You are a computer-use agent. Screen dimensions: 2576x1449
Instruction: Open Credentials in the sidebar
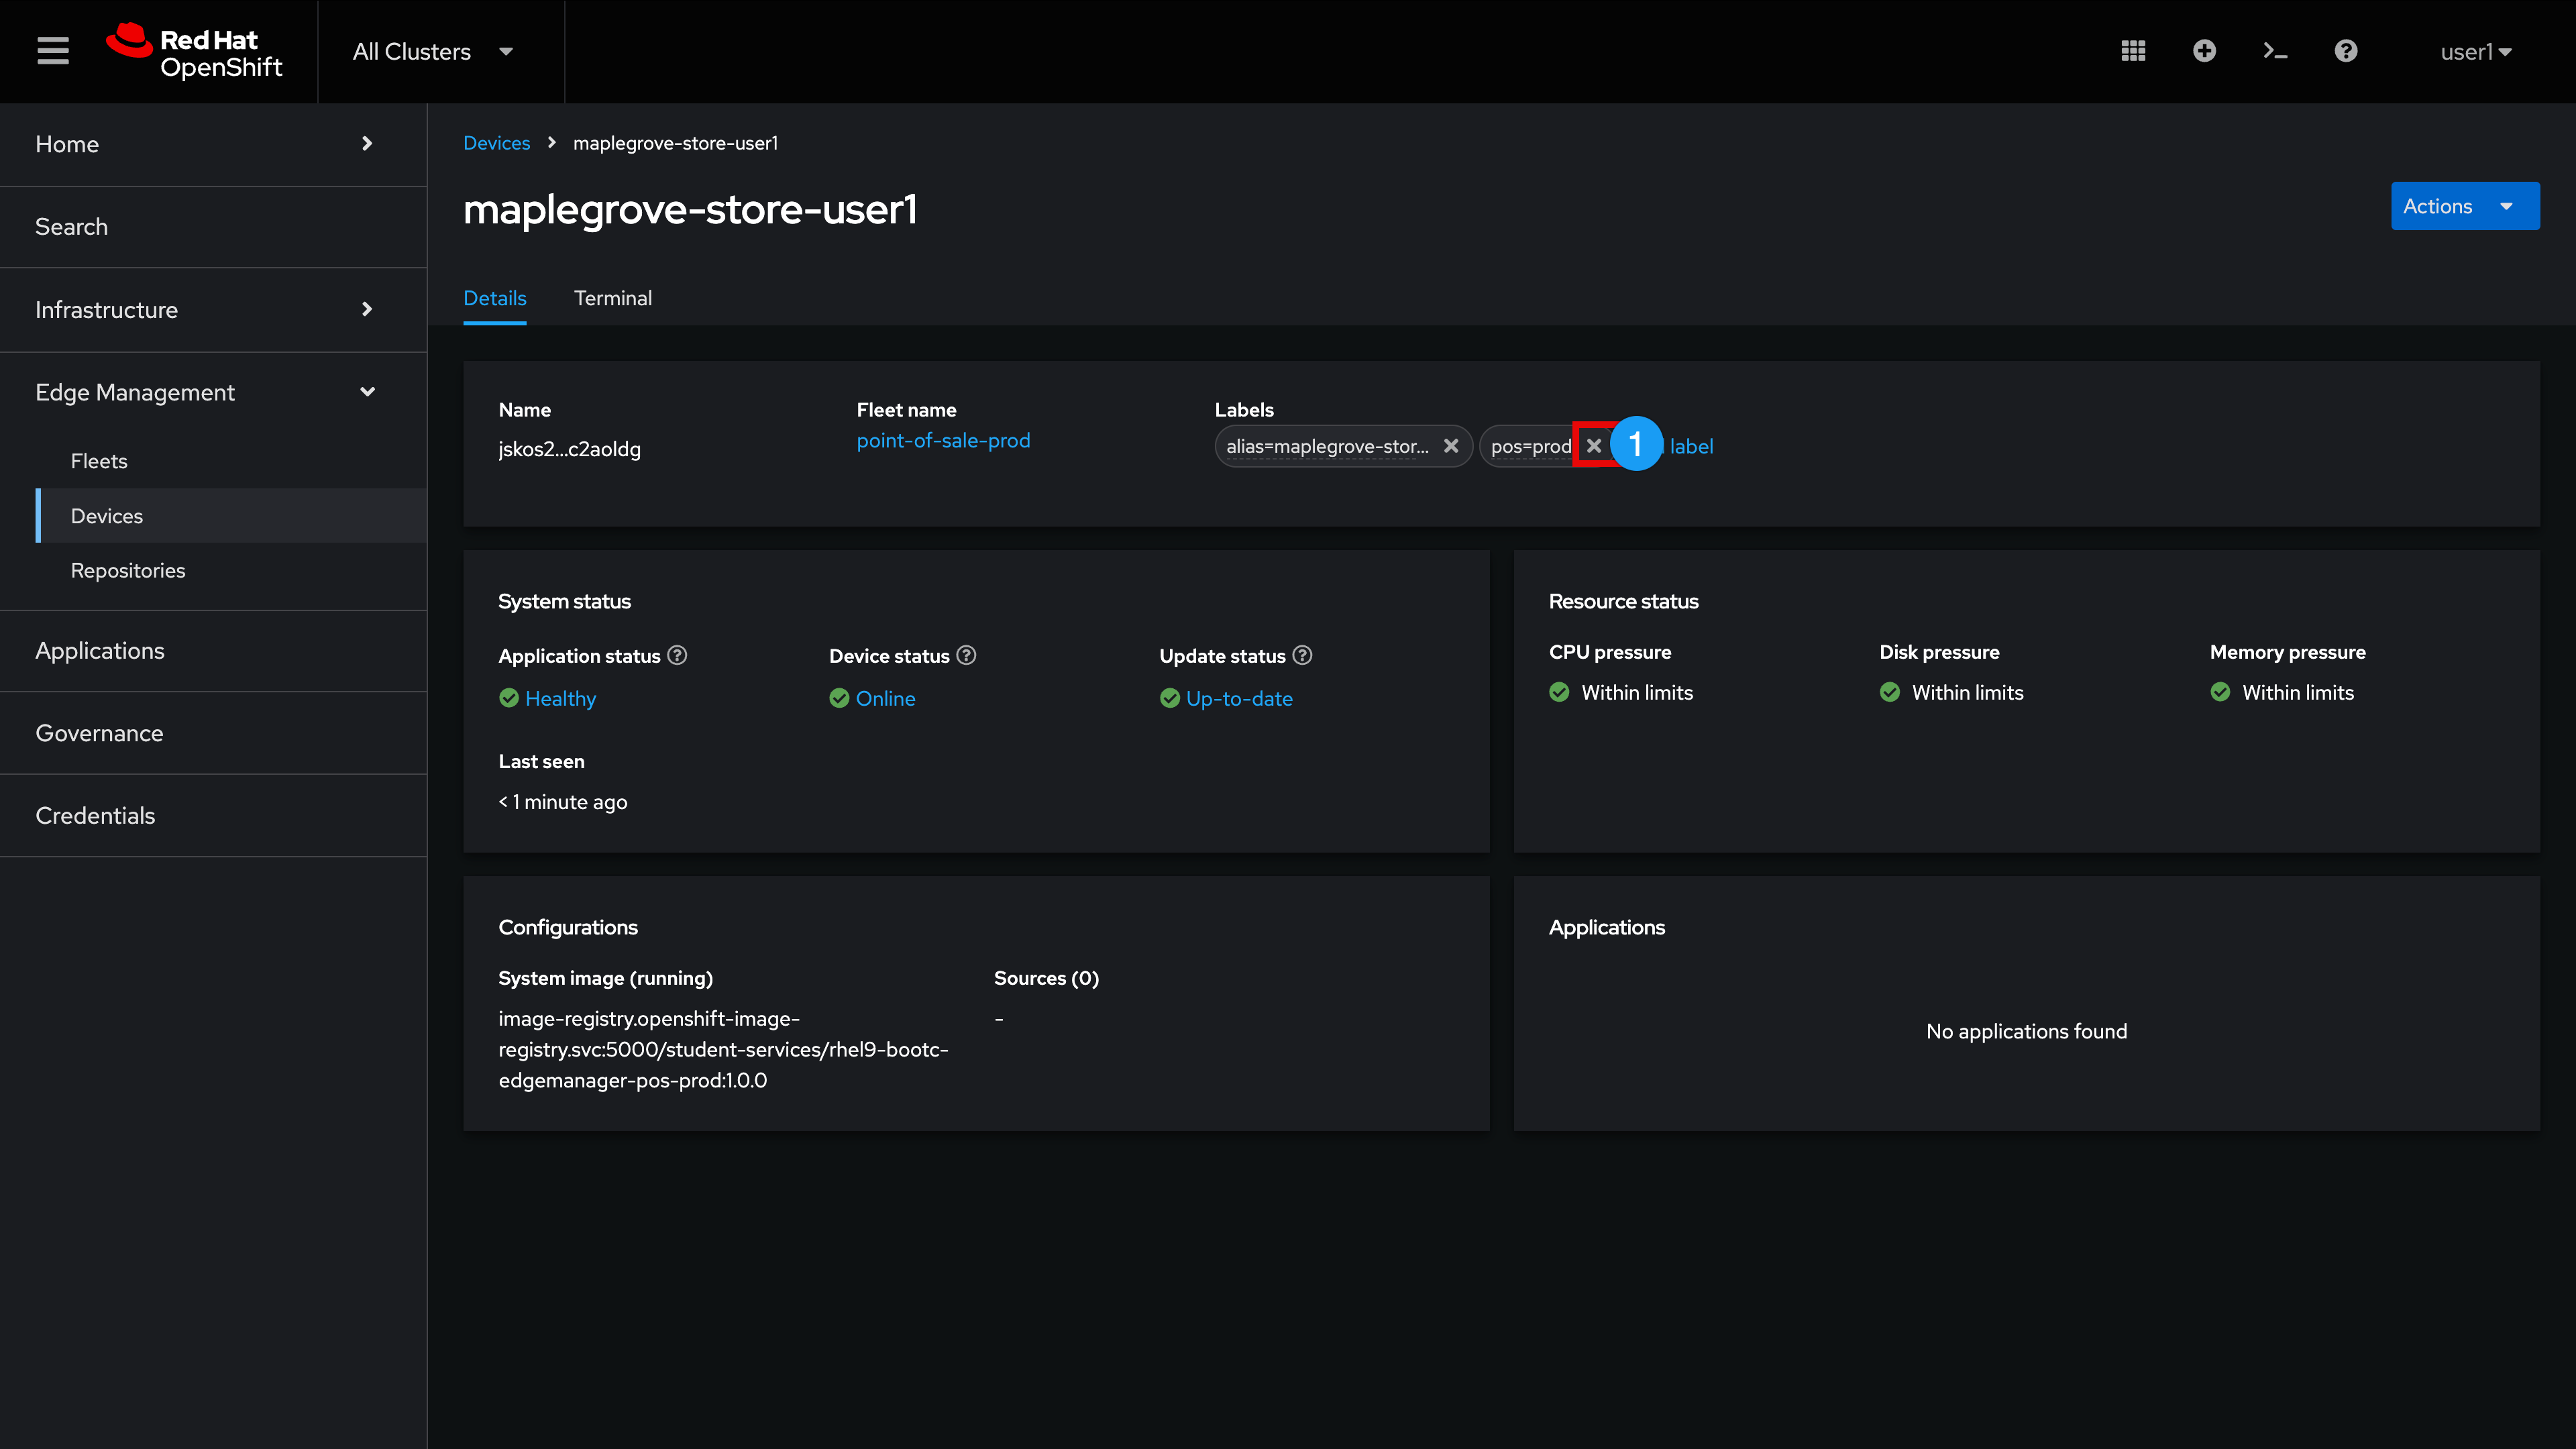213,816
